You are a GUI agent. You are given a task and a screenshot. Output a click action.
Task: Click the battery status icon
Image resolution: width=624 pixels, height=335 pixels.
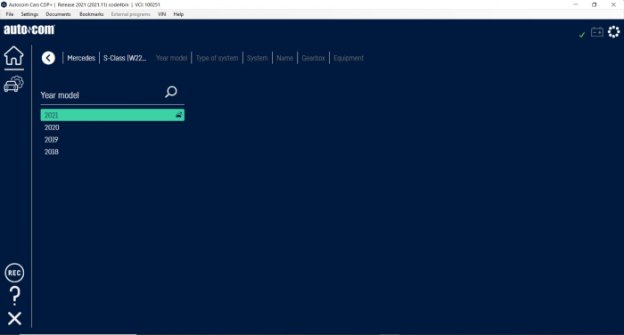coord(597,32)
